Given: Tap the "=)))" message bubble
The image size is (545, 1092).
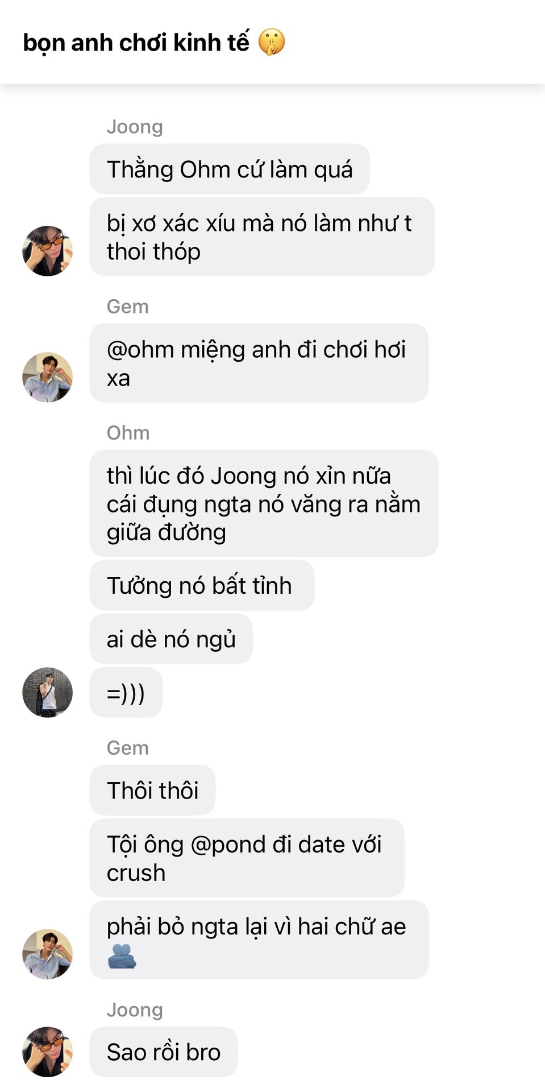Looking at the screenshot, I should coord(126,692).
